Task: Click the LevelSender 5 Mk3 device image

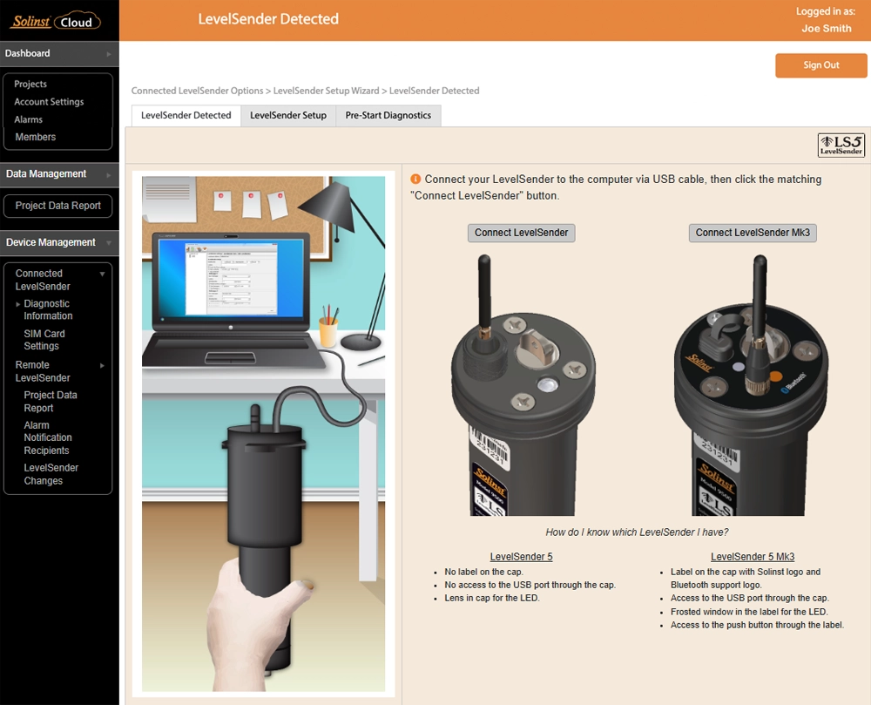Action: (753, 383)
